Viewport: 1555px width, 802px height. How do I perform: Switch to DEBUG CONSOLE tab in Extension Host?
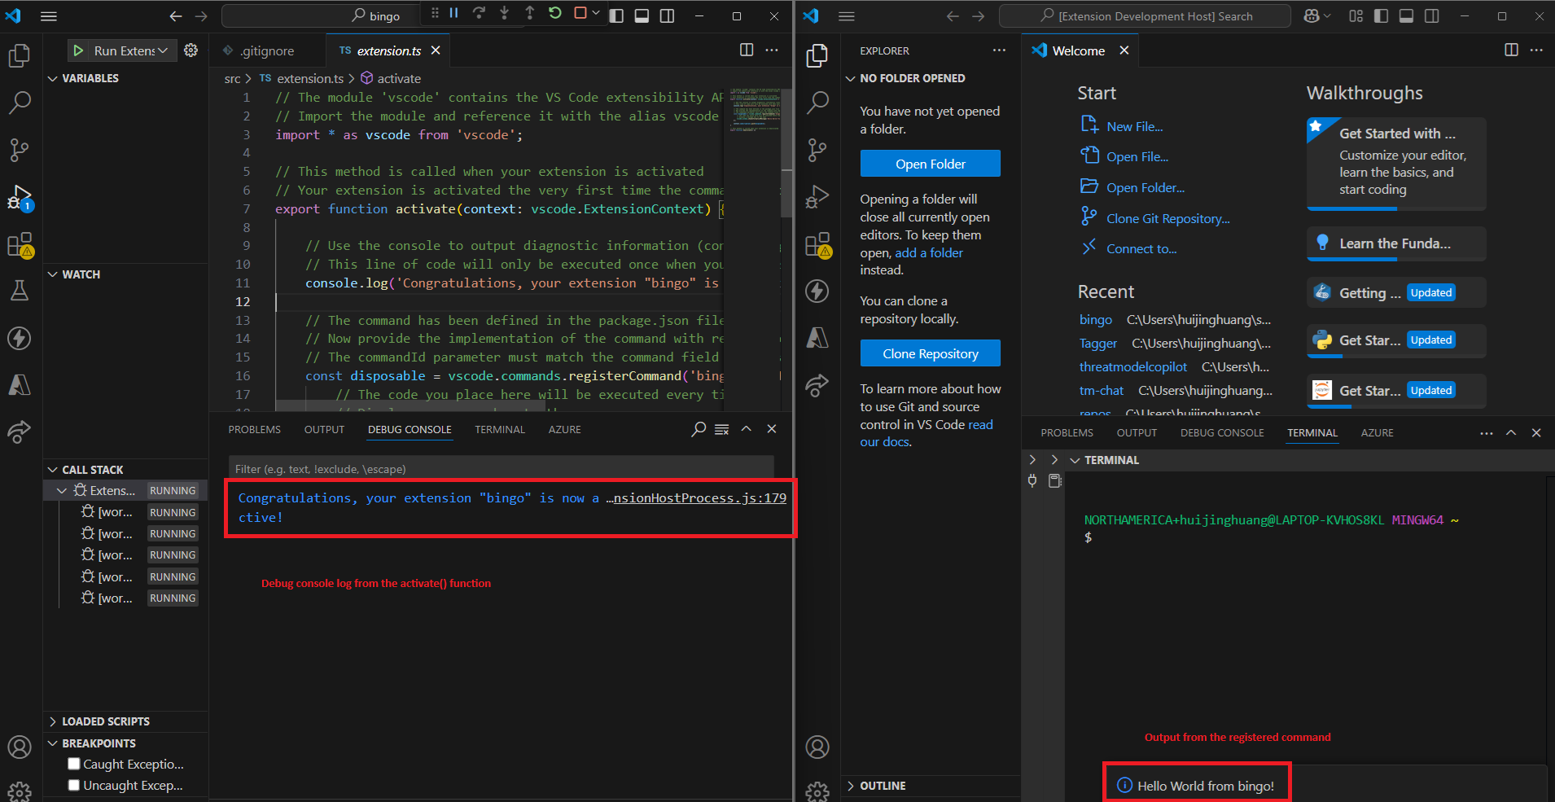(1222, 432)
